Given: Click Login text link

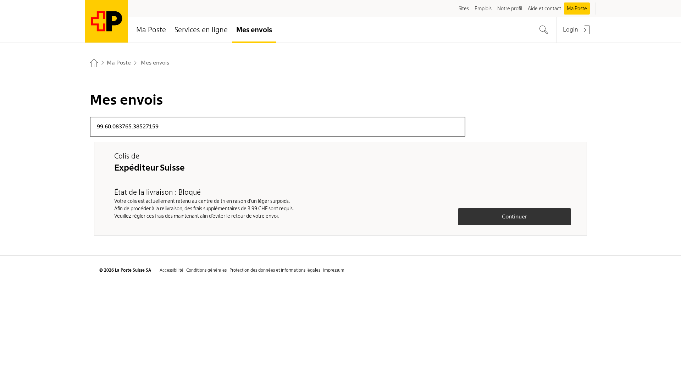Looking at the screenshot, I should click(570, 30).
